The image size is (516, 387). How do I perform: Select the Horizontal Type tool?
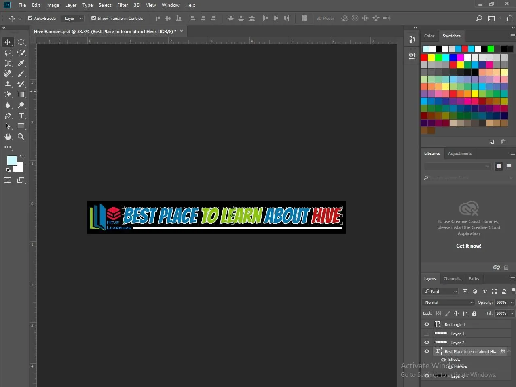tap(21, 116)
